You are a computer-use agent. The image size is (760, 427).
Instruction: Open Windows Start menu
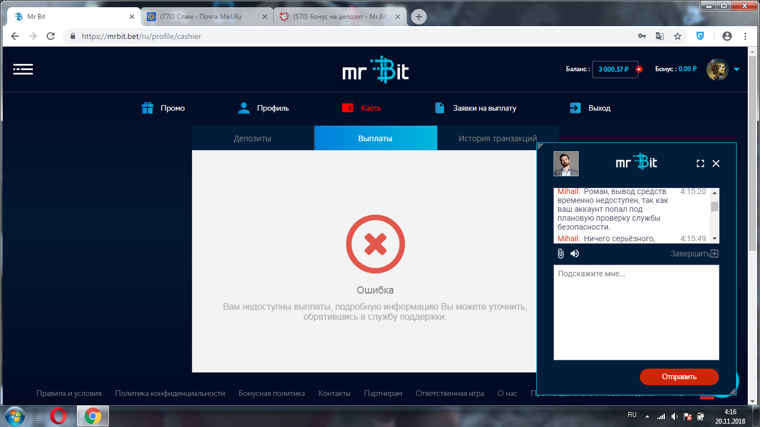pos(15,416)
